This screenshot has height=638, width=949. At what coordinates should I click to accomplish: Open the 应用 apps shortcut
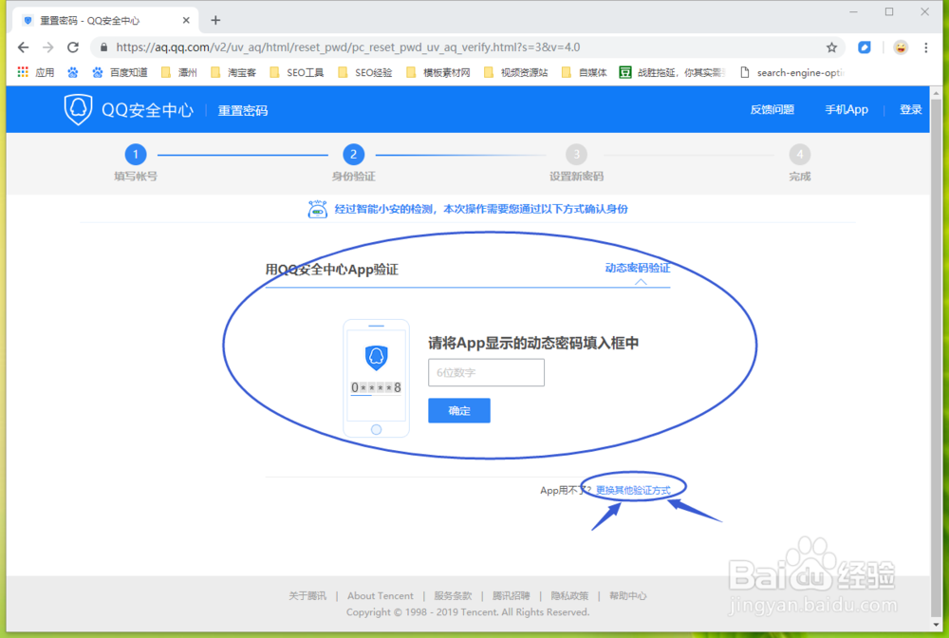[36, 73]
